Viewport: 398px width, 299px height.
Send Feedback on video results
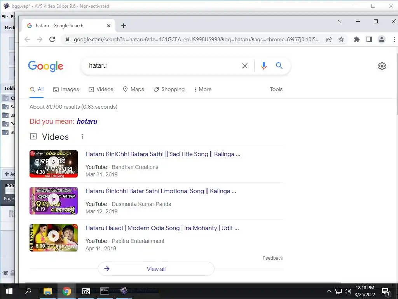[x=272, y=258]
